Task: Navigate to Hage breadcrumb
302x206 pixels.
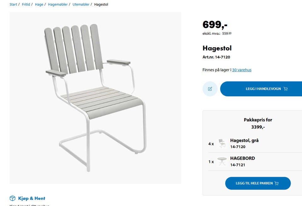Action: click(39, 4)
